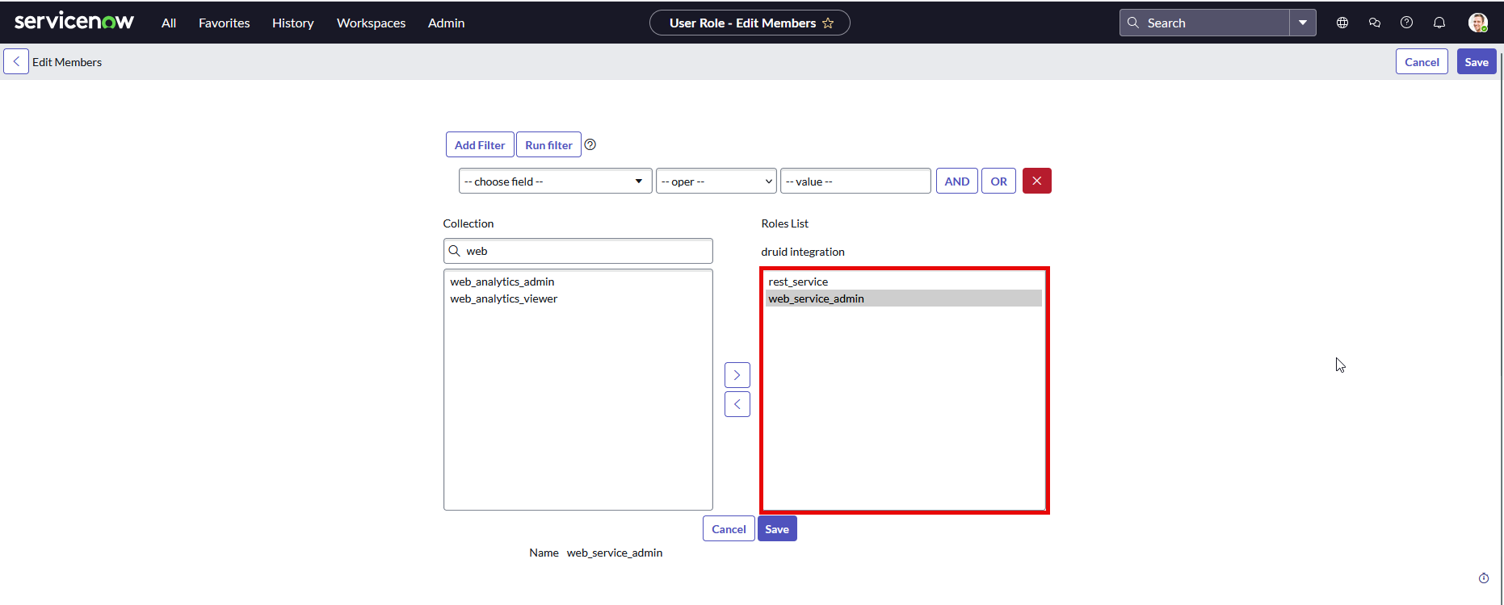Screen dimensions: 1504x605
Task: Open the help question mark in header
Action: click(1407, 23)
